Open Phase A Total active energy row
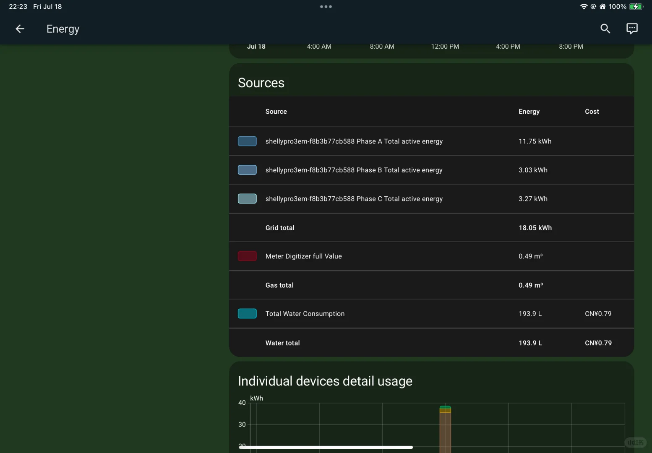The image size is (652, 453). [x=431, y=141]
